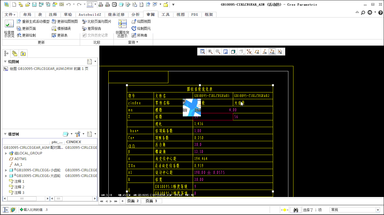Select the favorites navigator tab
The height and width of the screenshot is (215, 384).
point(23,54)
